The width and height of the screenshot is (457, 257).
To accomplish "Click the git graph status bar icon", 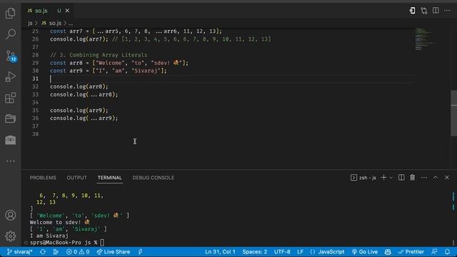I will point(56,252).
